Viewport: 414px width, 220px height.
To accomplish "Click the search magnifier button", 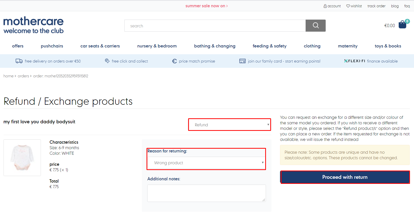I will point(316,26).
